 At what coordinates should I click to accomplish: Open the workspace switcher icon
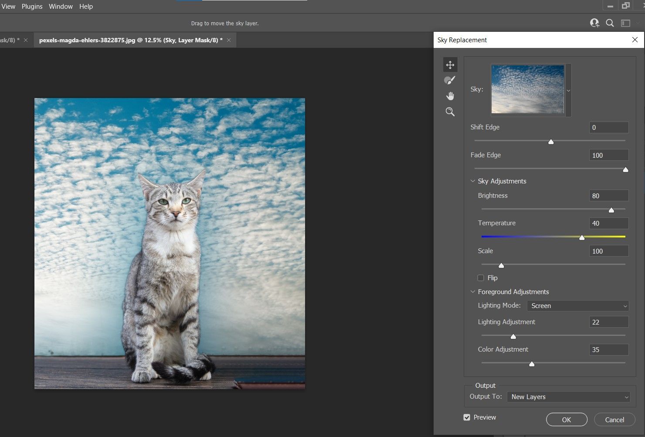(x=625, y=23)
